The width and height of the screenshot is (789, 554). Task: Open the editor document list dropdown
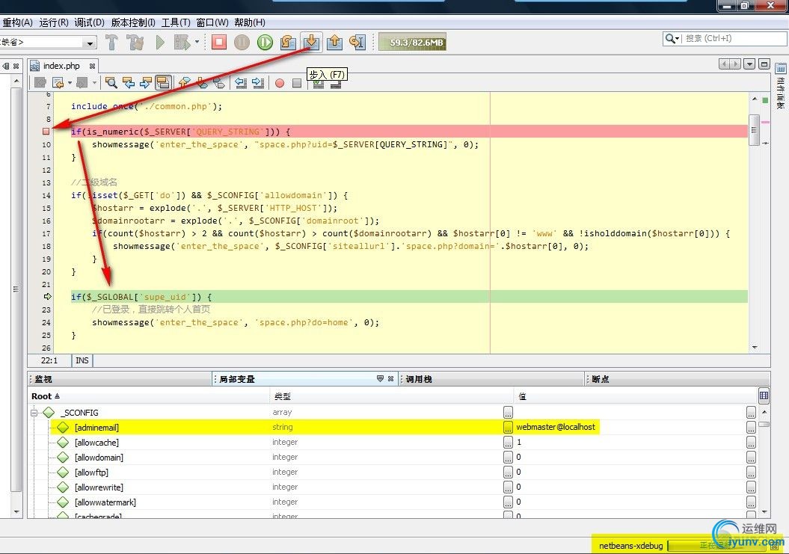click(x=750, y=64)
